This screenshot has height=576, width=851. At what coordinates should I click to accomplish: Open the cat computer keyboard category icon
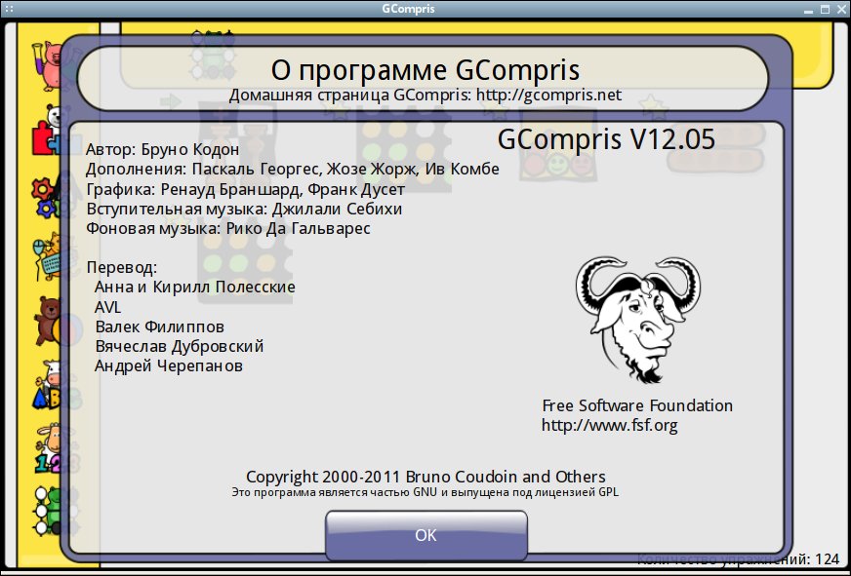click(47, 257)
